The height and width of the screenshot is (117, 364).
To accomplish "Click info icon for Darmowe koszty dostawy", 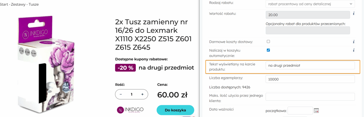I will pos(354,42).
